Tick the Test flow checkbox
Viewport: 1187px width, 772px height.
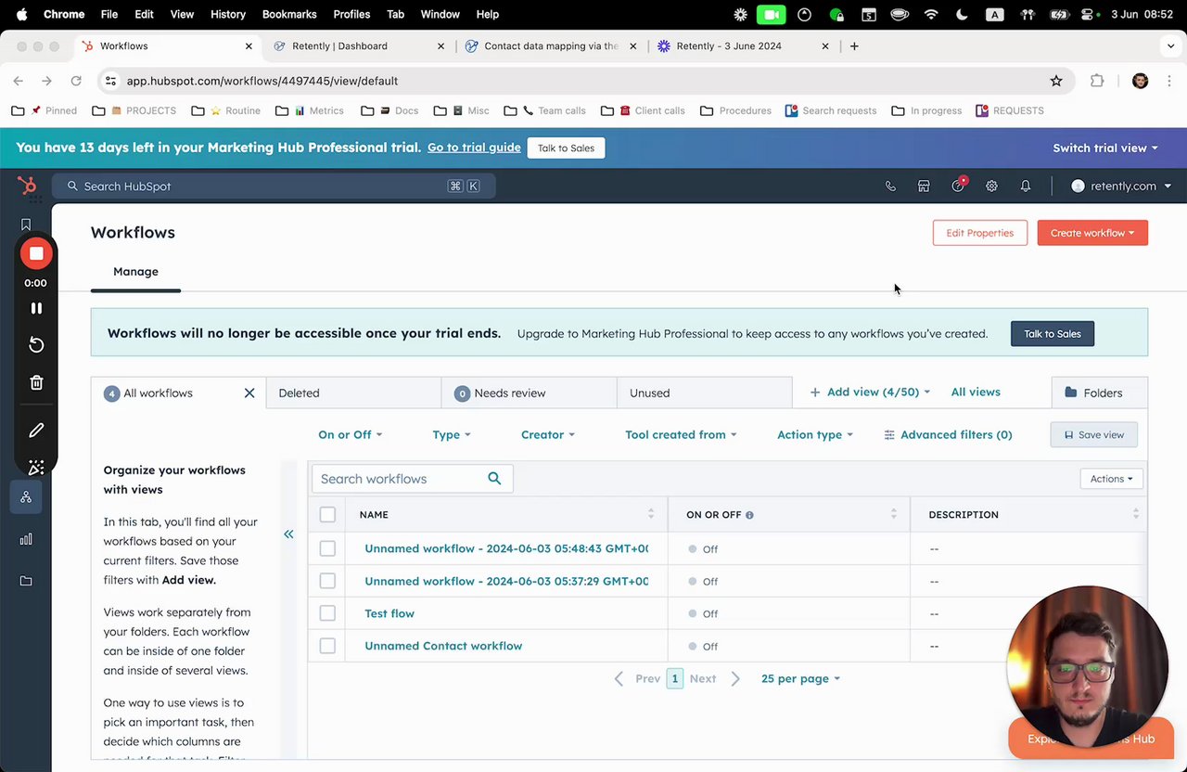327,613
